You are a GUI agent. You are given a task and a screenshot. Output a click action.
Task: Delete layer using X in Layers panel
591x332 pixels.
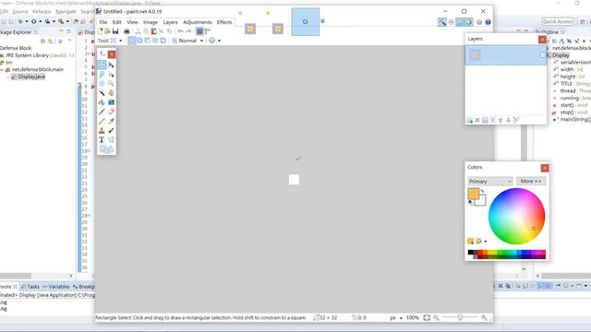pos(477,120)
